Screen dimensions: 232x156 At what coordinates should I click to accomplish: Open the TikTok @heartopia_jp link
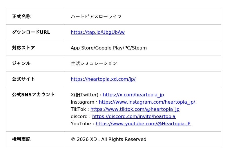pos(135,109)
